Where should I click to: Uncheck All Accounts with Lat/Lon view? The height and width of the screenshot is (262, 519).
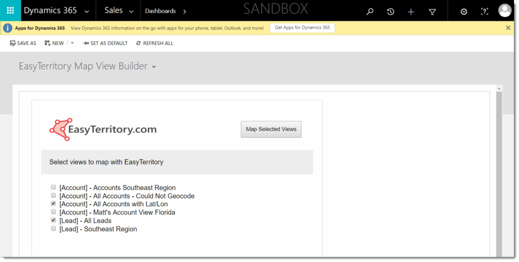click(54, 204)
